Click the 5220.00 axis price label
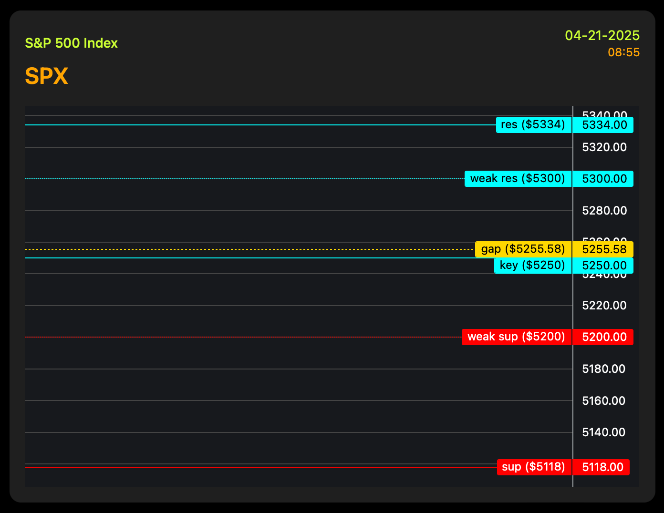The height and width of the screenshot is (513, 664). [604, 306]
